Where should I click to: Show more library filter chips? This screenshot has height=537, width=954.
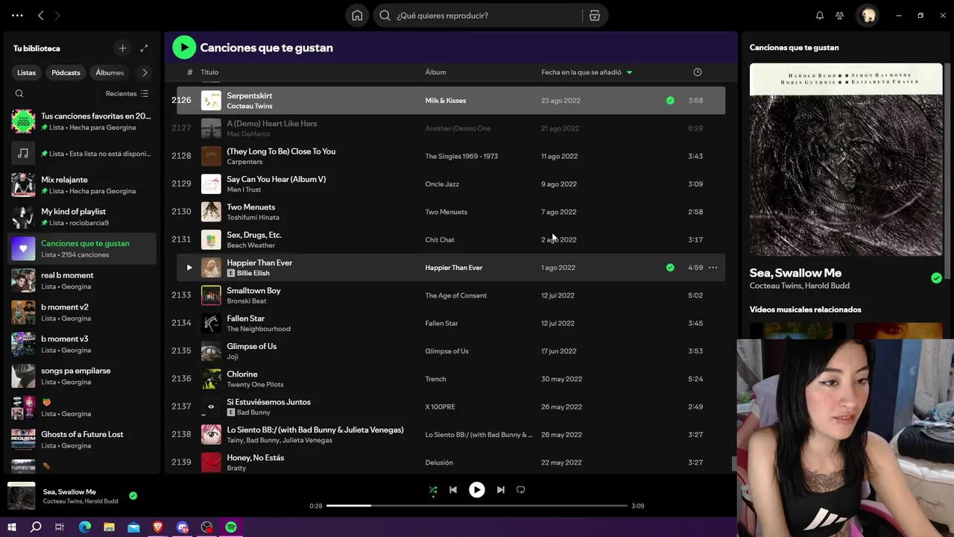point(145,72)
